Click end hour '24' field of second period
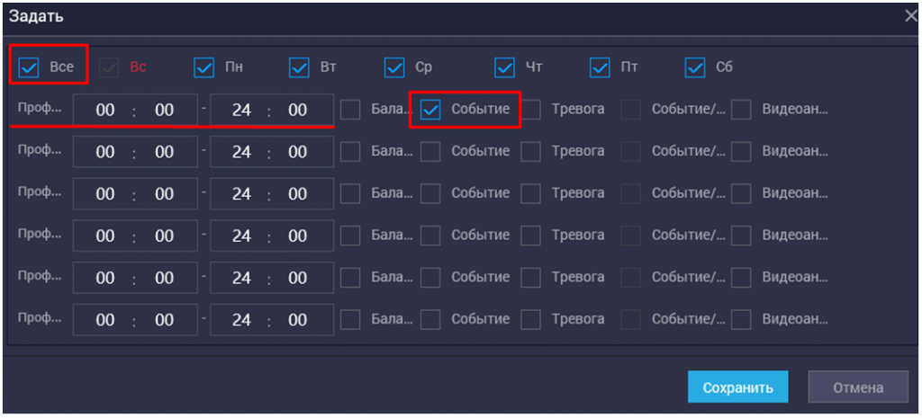 click(x=241, y=152)
